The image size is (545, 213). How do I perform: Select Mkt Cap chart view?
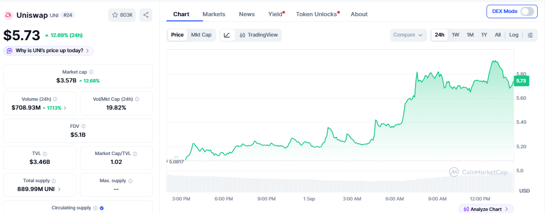(x=202, y=35)
